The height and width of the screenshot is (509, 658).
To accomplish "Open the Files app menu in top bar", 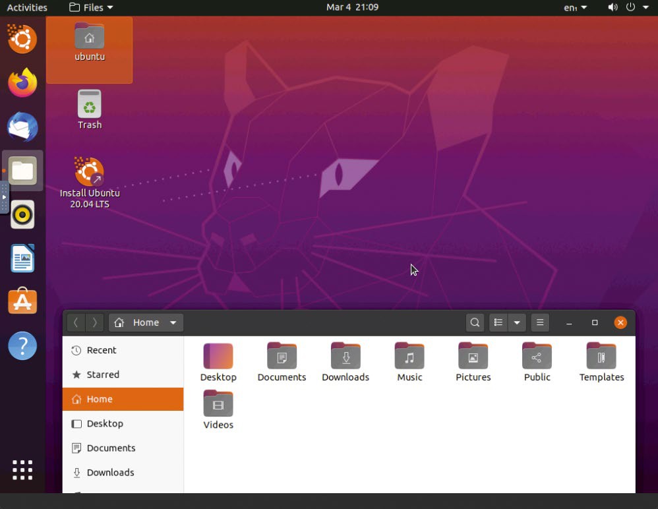I will coord(91,7).
